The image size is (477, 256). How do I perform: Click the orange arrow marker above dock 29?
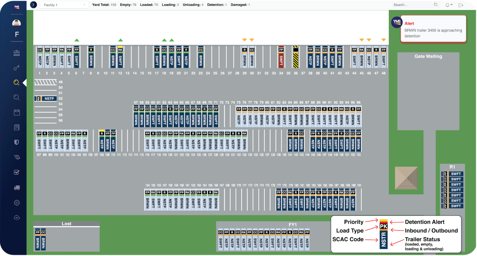pos(244,39)
